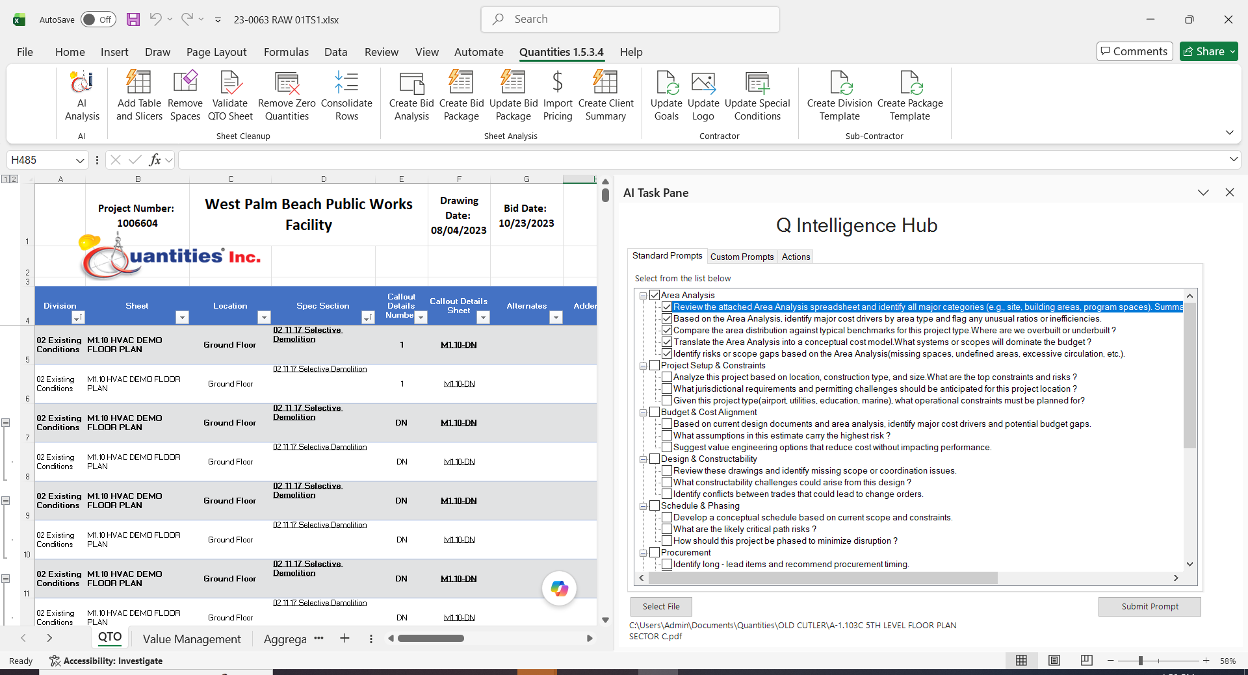Viewport: 1248px width, 675px height.
Task: Click Remove Zero Quantities
Action: (x=287, y=96)
